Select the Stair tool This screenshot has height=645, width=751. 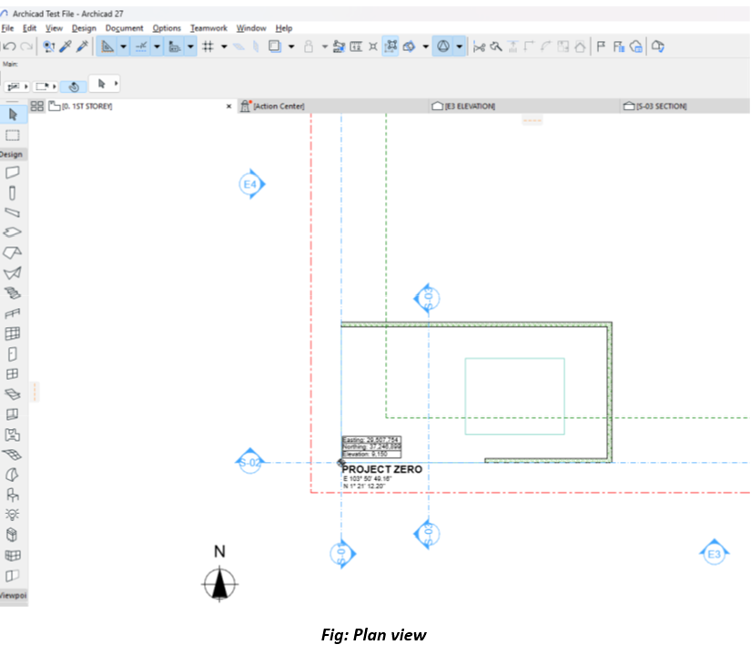[13, 293]
